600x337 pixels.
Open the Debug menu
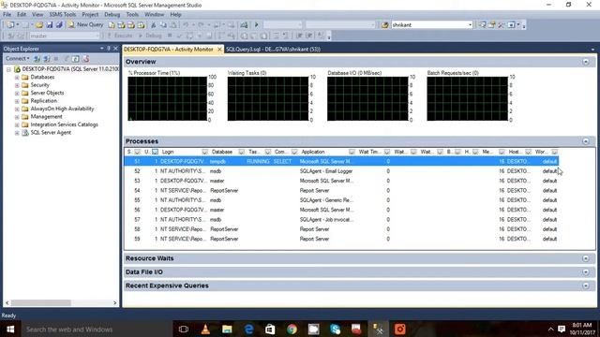pyautogui.click(x=112, y=15)
